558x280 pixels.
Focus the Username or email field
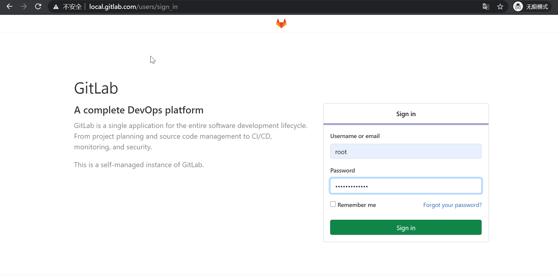(x=406, y=151)
